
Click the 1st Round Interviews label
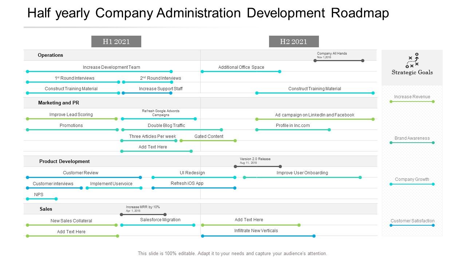(x=75, y=78)
